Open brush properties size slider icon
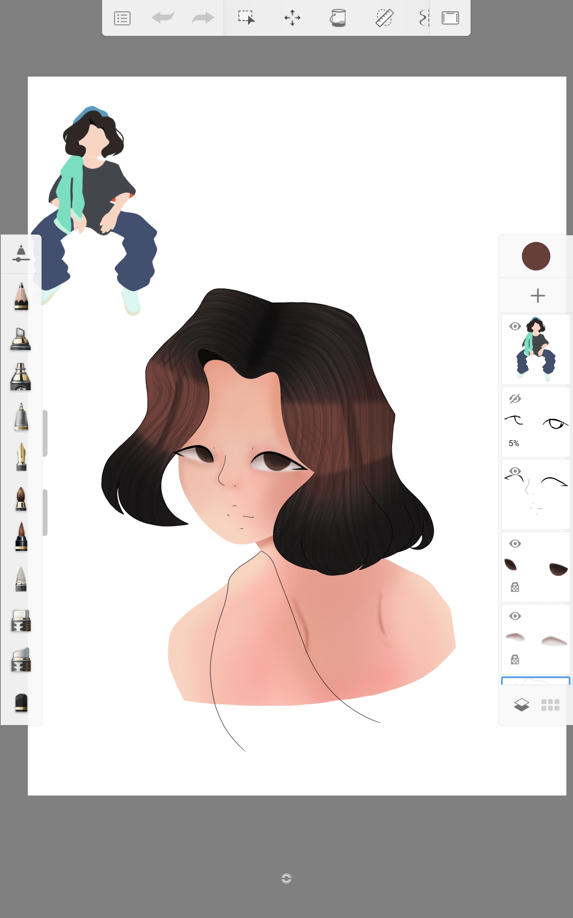Viewport: 573px width, 918px height. click(x=21, y=254)
